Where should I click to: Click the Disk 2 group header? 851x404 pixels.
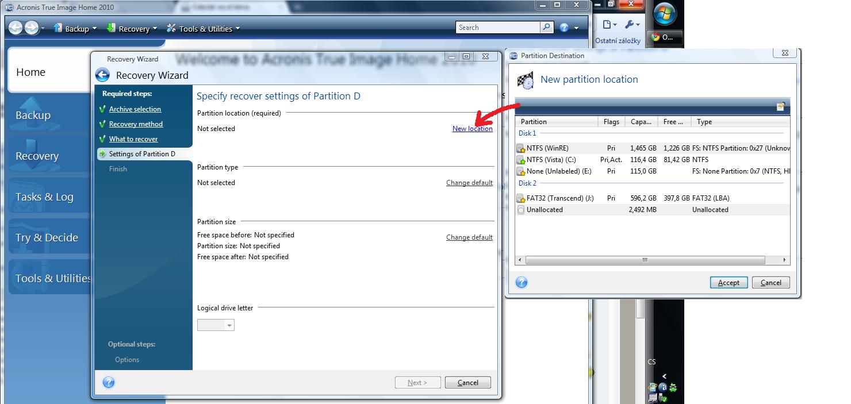(x=527, y=183)
